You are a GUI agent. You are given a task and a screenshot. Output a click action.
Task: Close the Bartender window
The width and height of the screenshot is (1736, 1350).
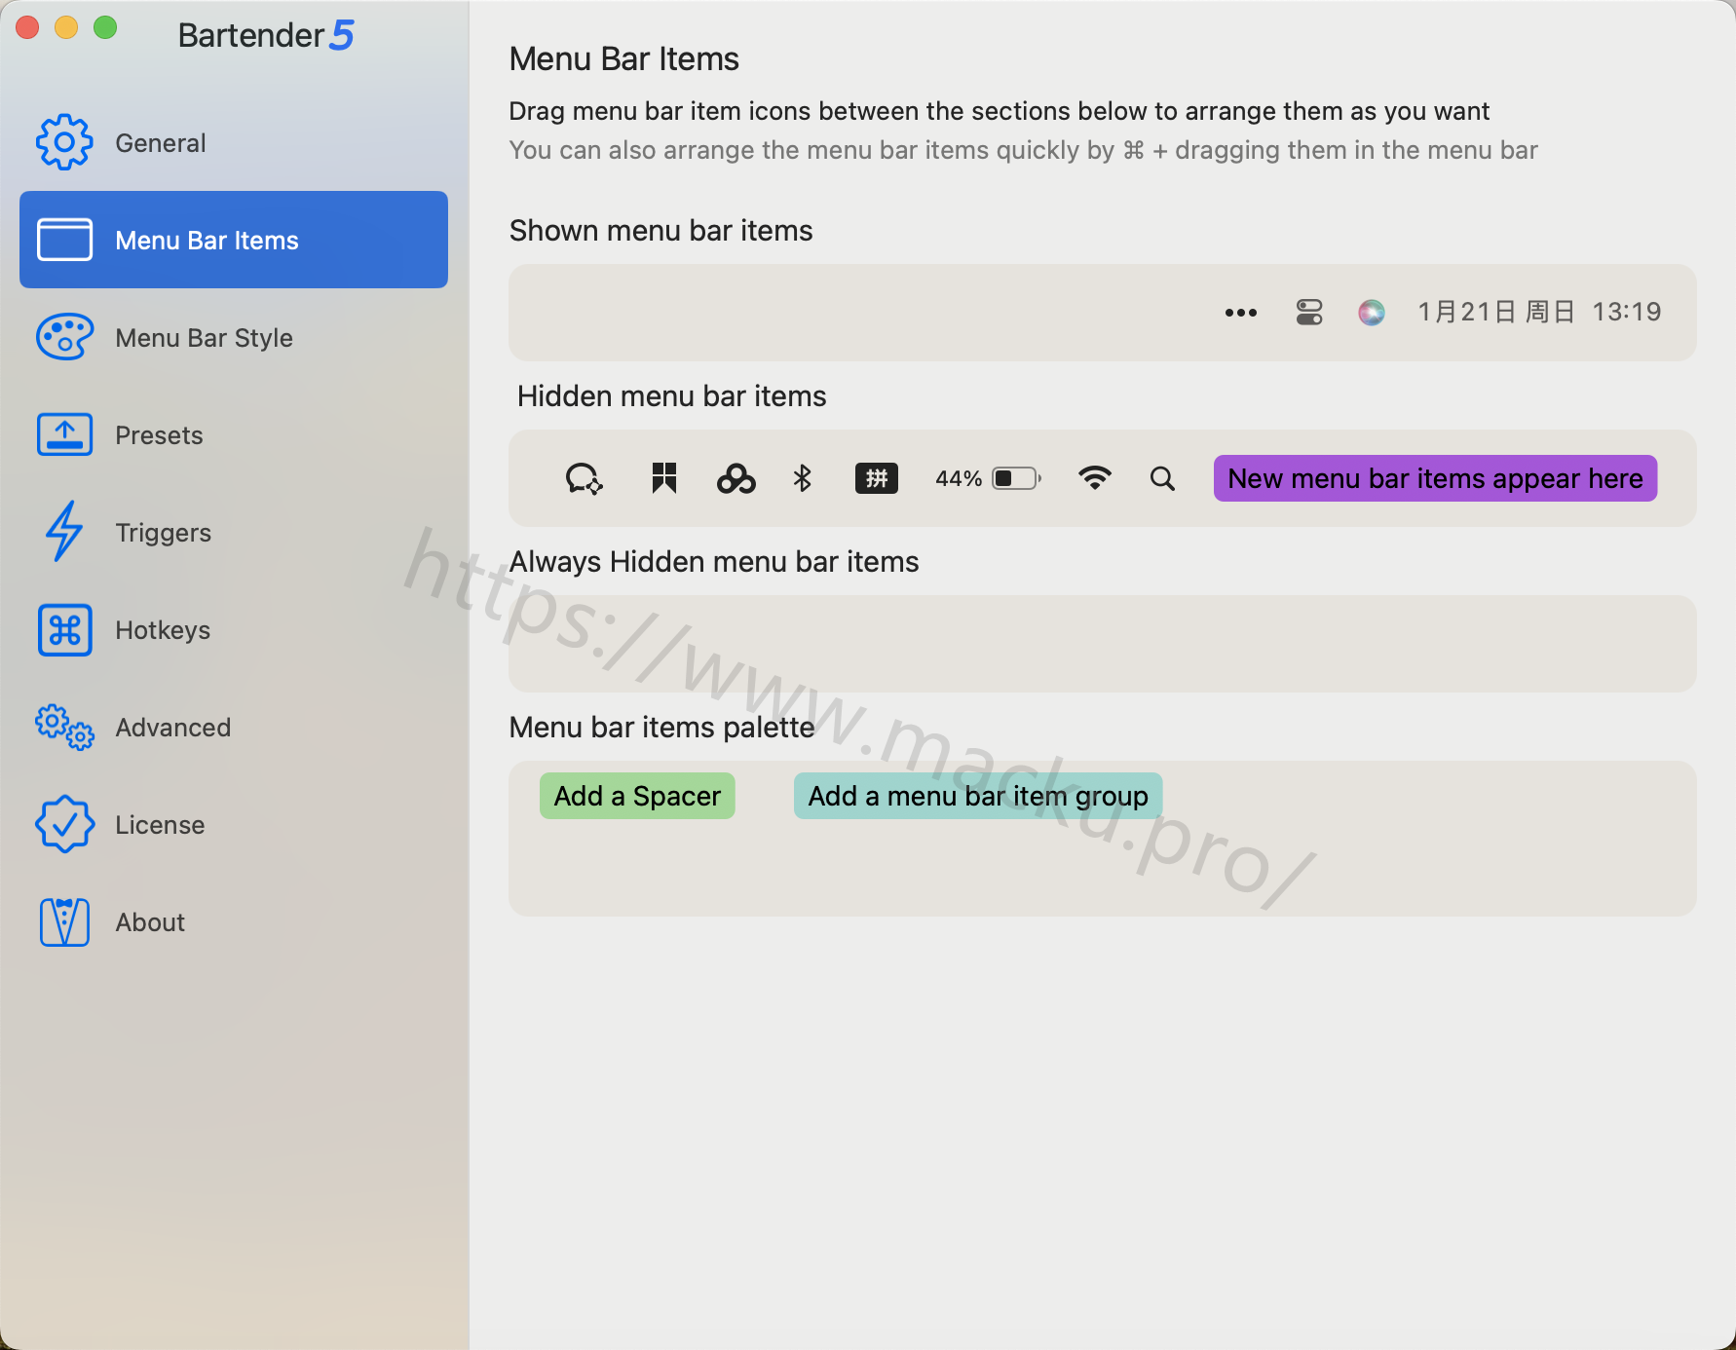click(x=27, y=27)
